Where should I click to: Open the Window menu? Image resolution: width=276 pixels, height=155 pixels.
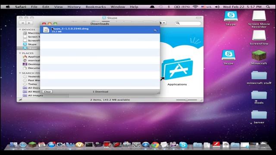tap(118, 7)
